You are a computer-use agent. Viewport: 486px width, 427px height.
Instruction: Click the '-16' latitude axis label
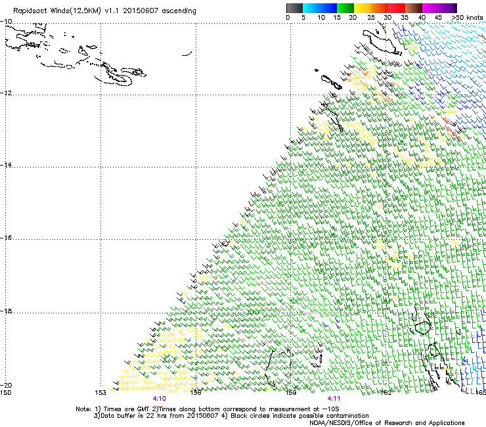pos(6,238)
